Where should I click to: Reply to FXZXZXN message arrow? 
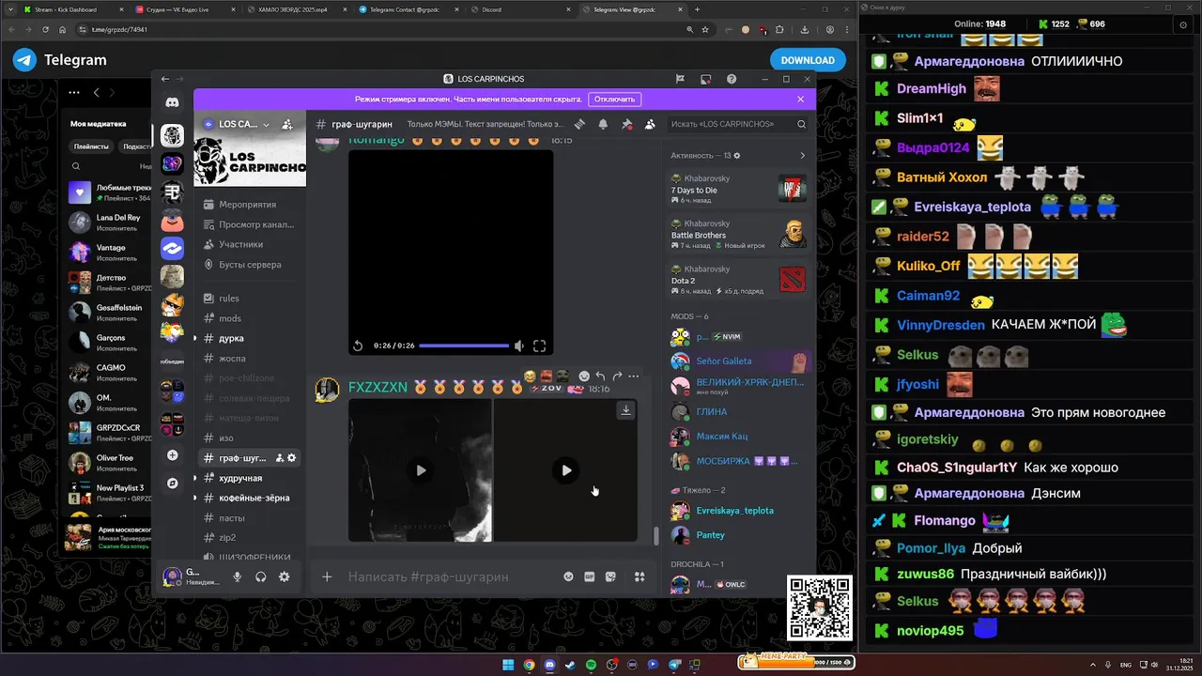[600, 376]
